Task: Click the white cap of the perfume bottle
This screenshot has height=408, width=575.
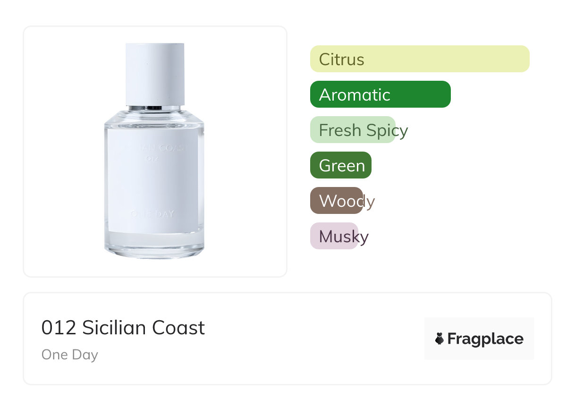Action: tap(155, 73)
